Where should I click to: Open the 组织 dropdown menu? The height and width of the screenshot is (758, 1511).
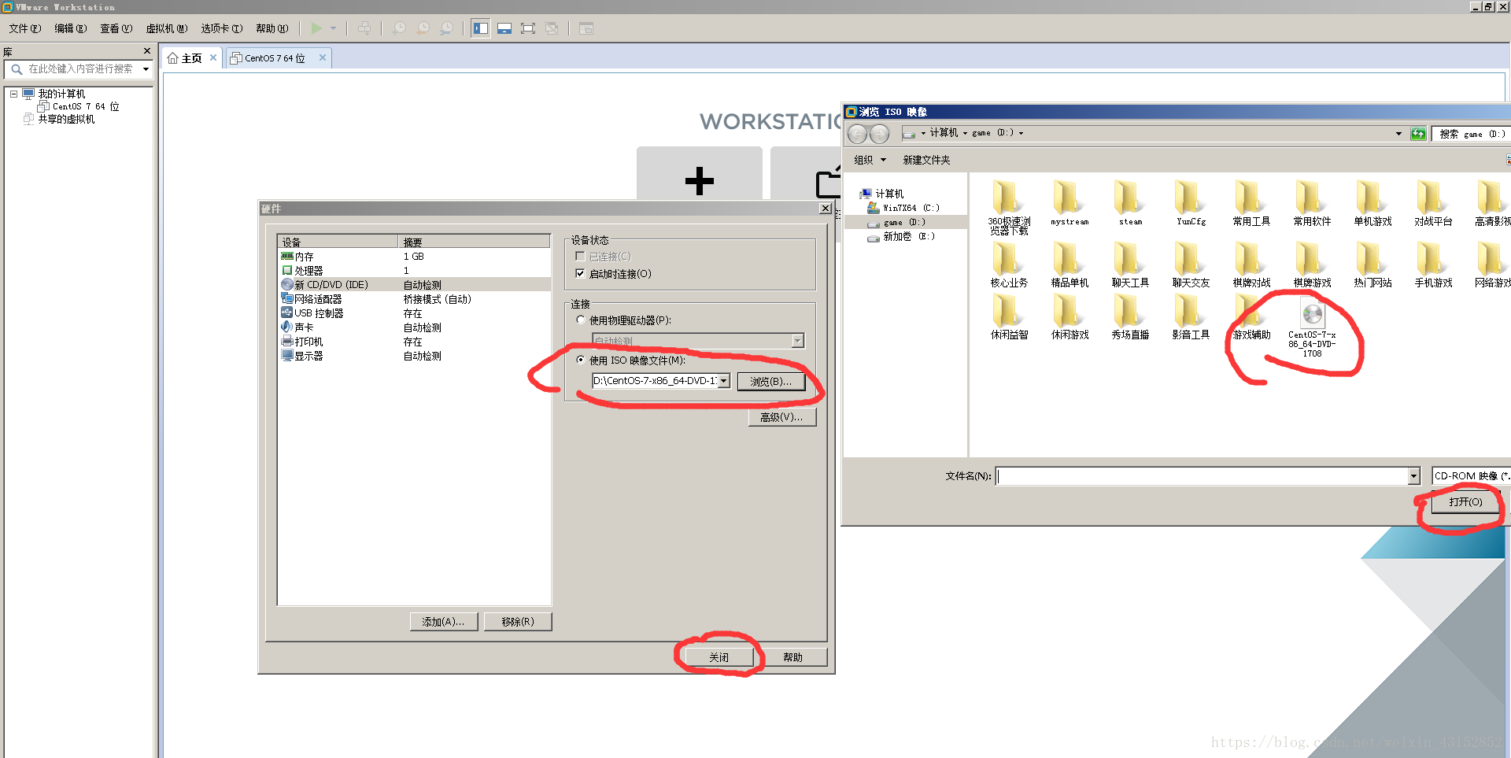870,160
